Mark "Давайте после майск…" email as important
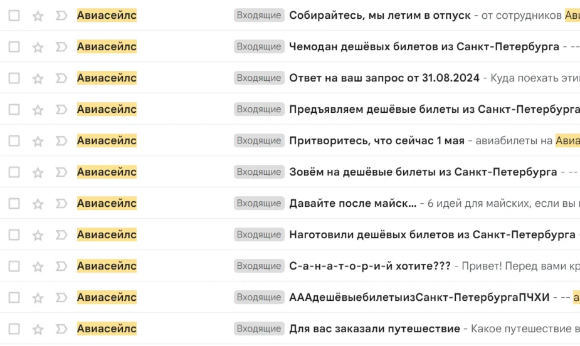The image size is (580, 346). point(61,204)
